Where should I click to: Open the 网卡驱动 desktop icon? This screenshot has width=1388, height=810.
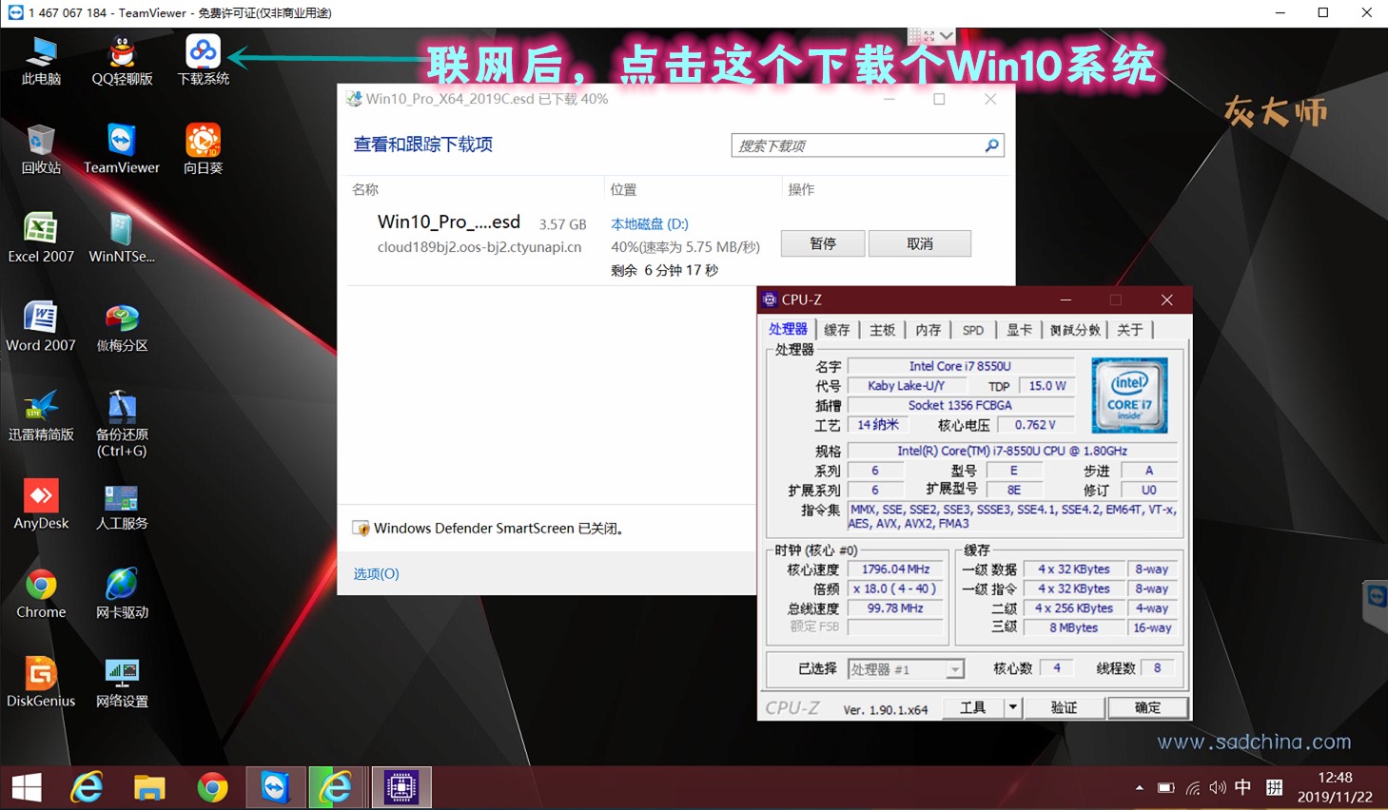coord(122,593)
